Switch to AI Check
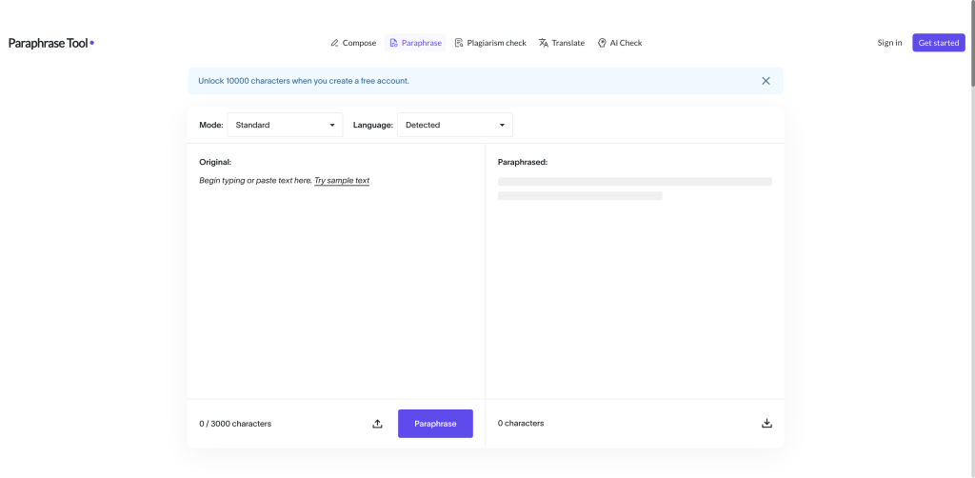Viewport: 975px width, 478px height. point(619,43)
